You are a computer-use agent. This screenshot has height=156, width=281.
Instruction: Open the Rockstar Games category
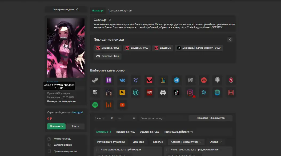[122, 92]
